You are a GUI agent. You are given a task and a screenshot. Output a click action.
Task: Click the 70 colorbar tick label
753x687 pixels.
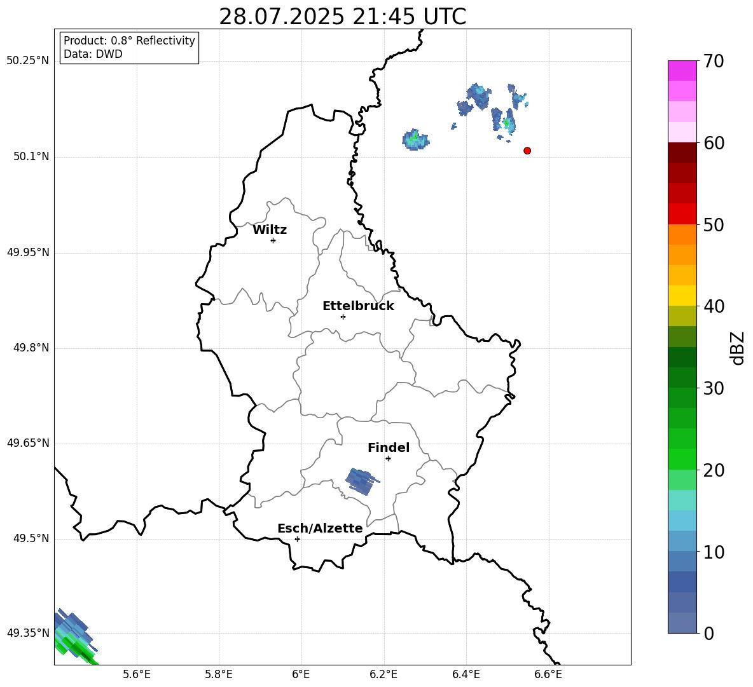click(714, 62)
